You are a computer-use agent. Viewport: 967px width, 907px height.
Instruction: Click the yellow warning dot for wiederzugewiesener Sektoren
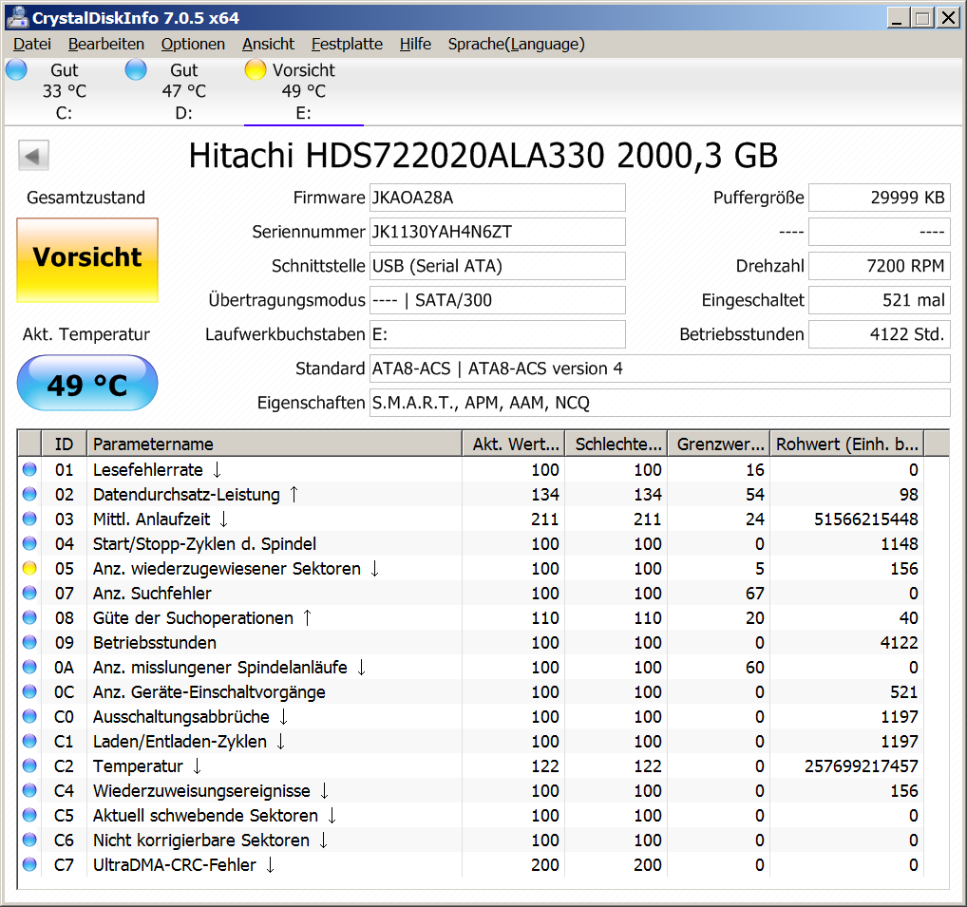coord(29,568)
